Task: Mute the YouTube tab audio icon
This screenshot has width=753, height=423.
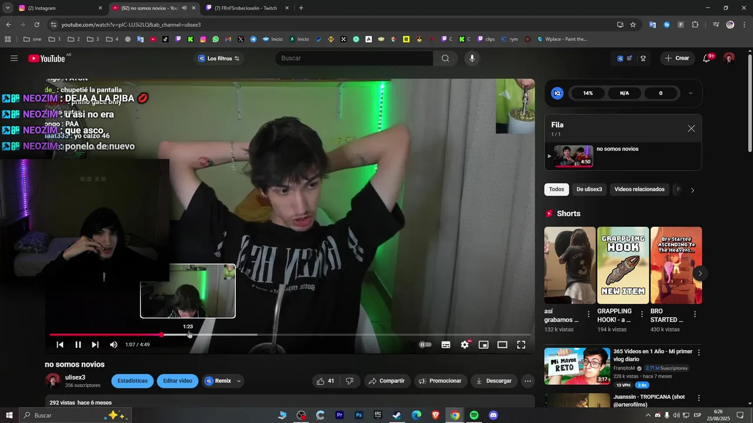Action: click(184, 8)
